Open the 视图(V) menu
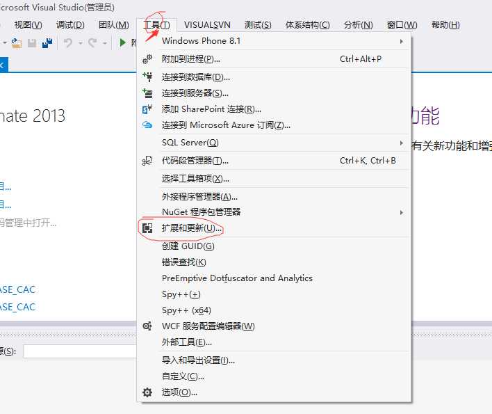The width and height of the screenshot is (492, 414). tap(28, 25)
